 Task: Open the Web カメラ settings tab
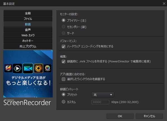[28, 35]
